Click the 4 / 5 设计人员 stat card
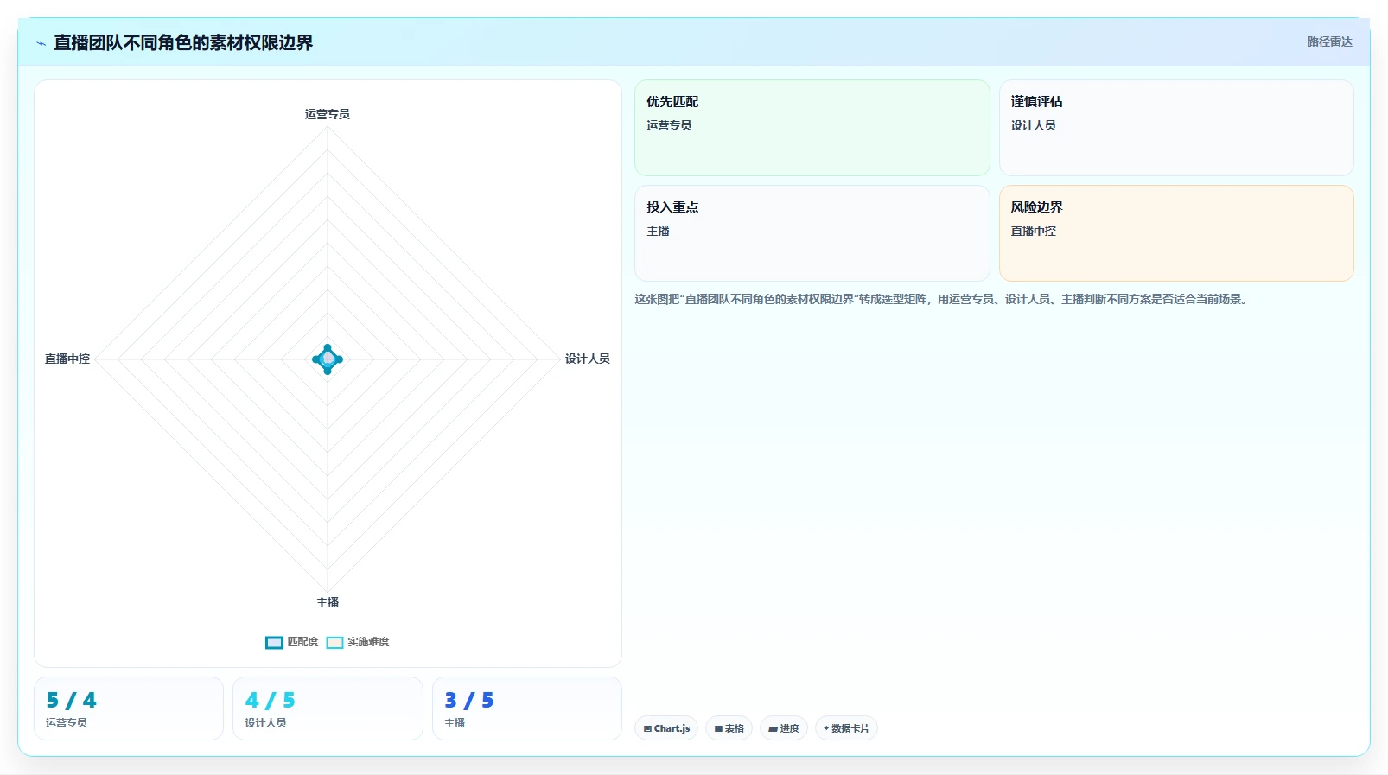1388x775 pixels. (328, 708)
